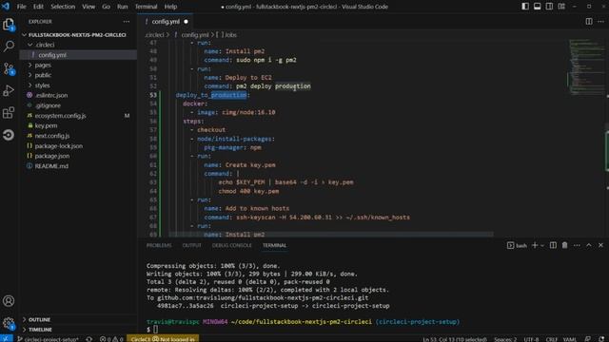Toggle secondary side bar layout icon
Image resolution: width=609 pixels, height=342 pixels.
(549, 7)
